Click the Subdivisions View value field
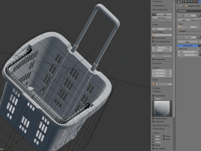 click(x=188, y=52)
